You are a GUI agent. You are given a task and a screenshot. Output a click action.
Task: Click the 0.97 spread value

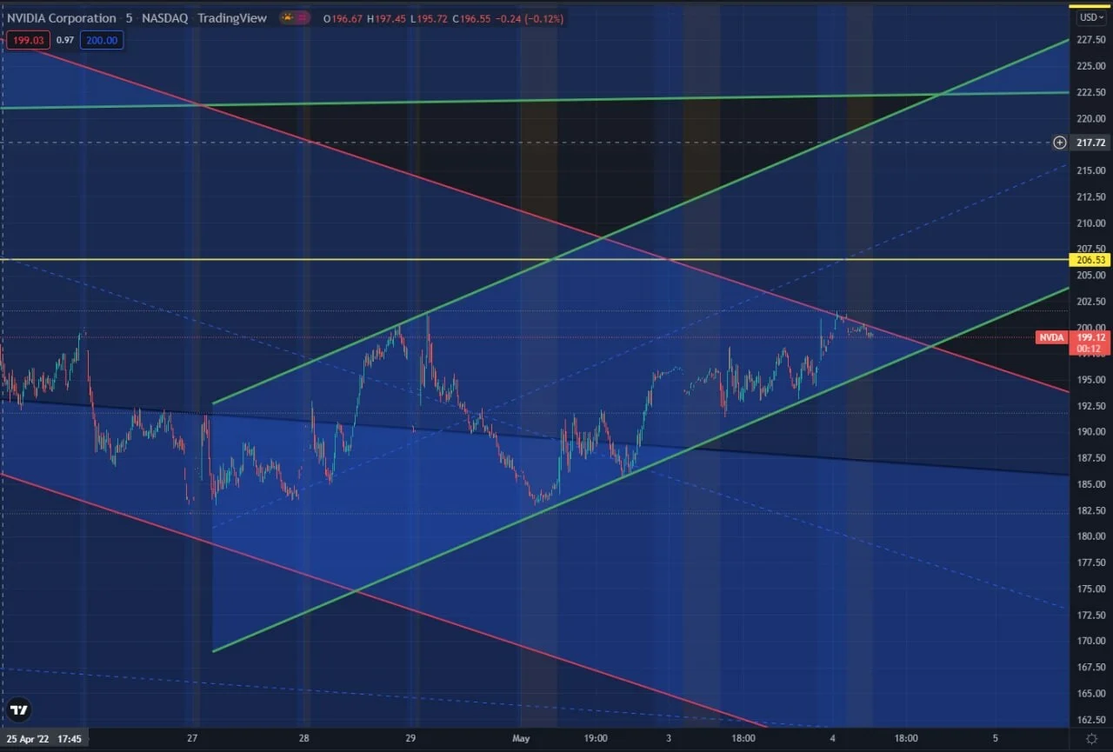(x=64, y=40)
